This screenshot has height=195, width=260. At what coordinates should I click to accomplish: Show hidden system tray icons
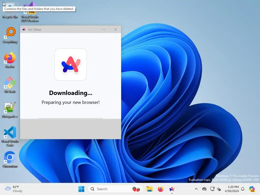pos(196,189)
